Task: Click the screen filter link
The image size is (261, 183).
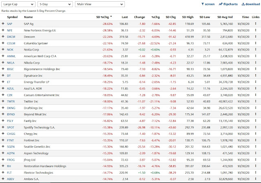Action: (x=208, y=4)
